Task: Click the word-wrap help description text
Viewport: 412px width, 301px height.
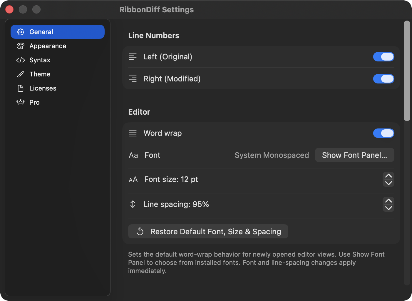Action: (256, 262)
